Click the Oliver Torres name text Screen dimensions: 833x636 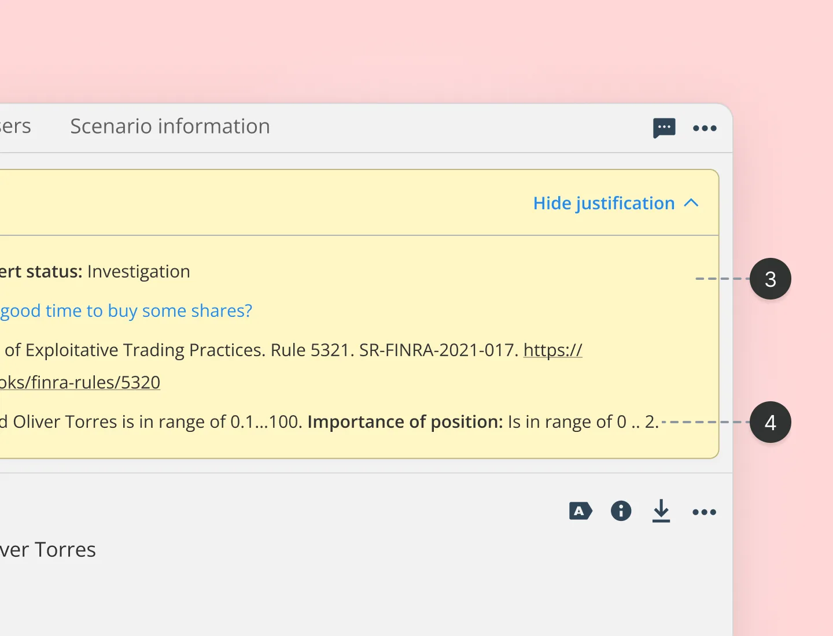tap(49, 549)
